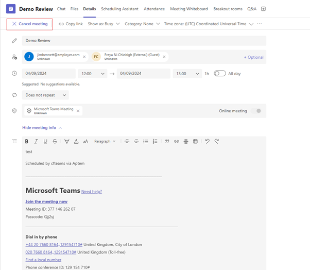
Task: Open Scheduling Assistant tab
Action: 119,9
